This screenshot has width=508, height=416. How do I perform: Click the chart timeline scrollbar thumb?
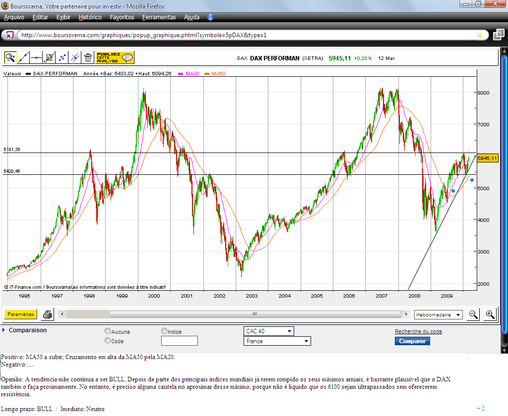coord(255,314)
